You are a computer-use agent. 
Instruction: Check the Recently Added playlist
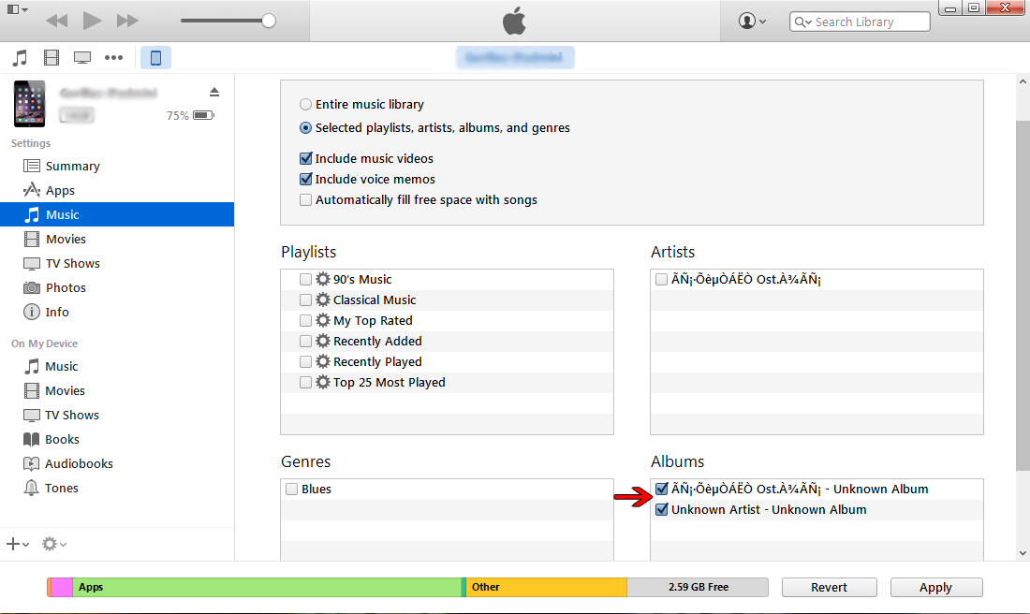click(x=305, y=341)
